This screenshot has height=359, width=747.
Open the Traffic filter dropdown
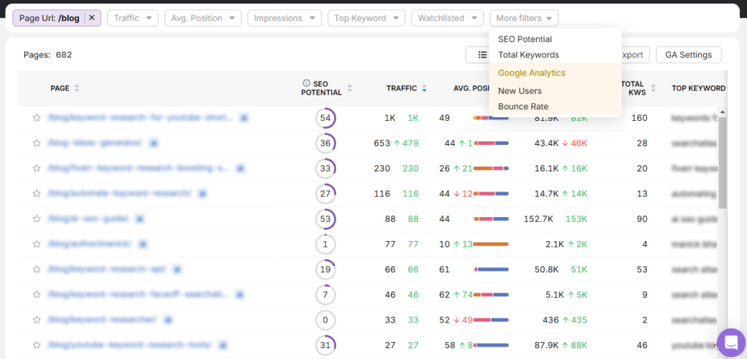coord(133,18)
